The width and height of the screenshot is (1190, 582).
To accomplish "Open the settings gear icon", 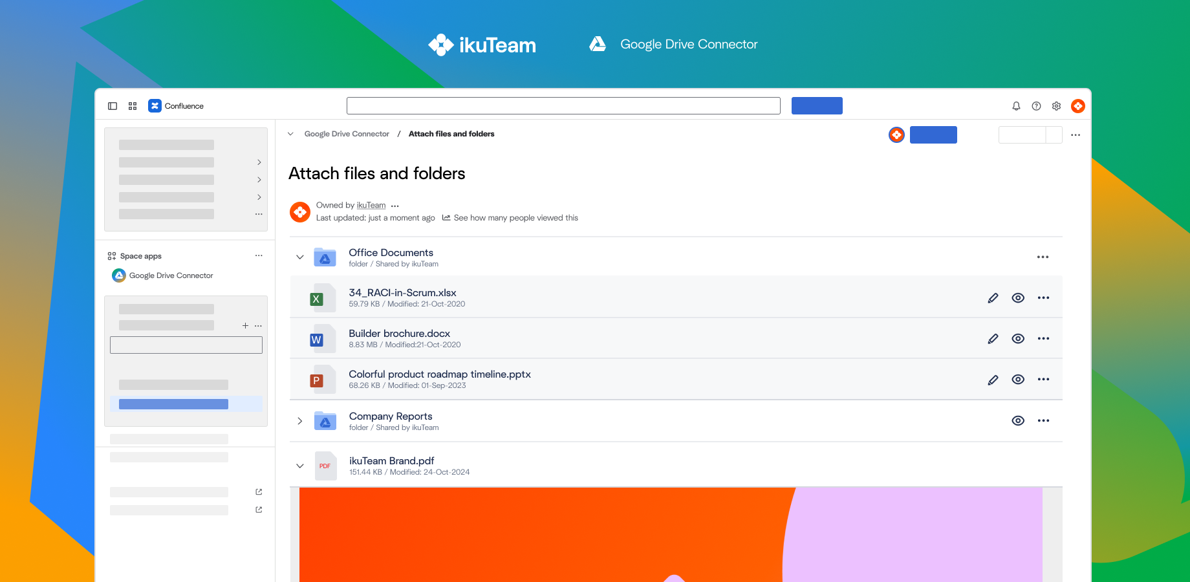I will point(1056,105).
